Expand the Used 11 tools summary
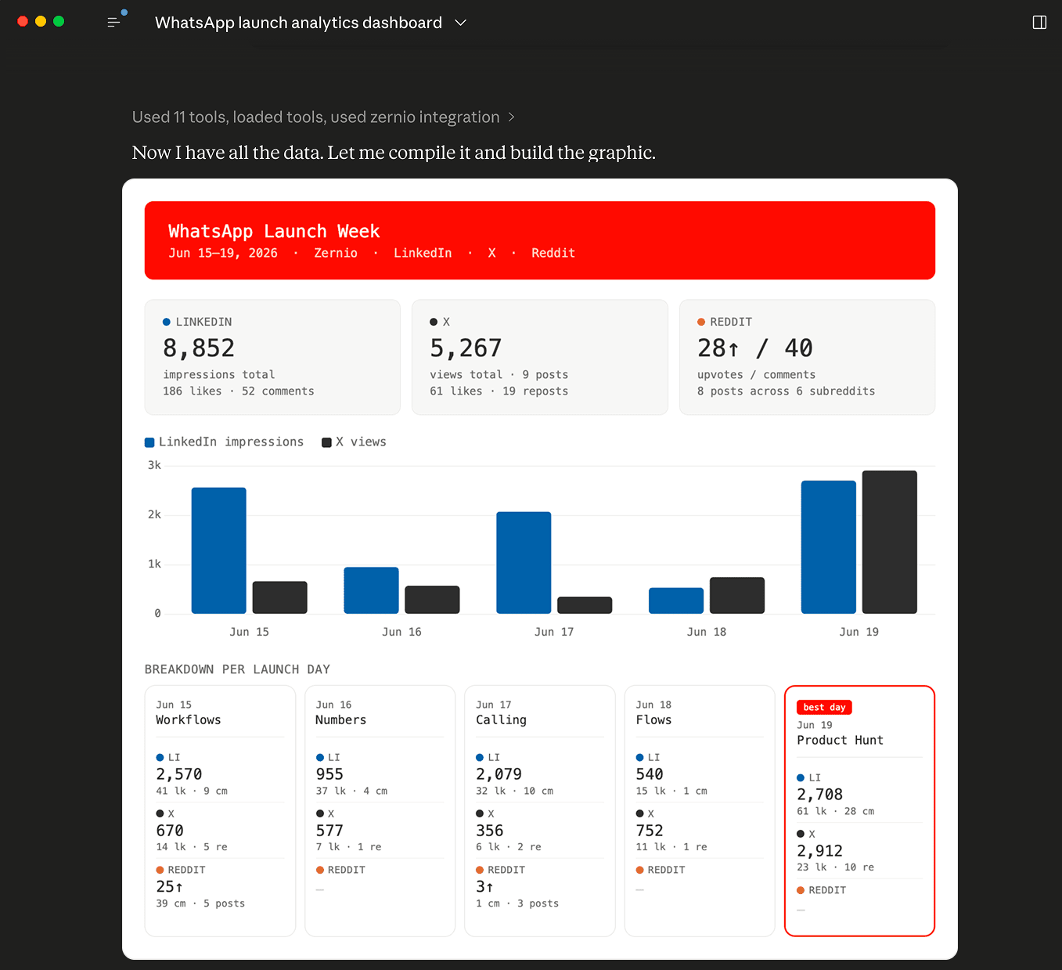1062x970 pixels. click(x=323, y=117)
